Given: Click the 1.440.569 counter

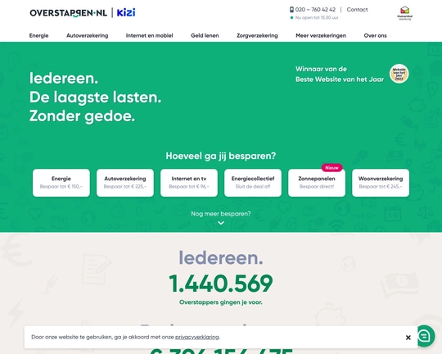Looking at the screenshot, I should pos(221,284).
